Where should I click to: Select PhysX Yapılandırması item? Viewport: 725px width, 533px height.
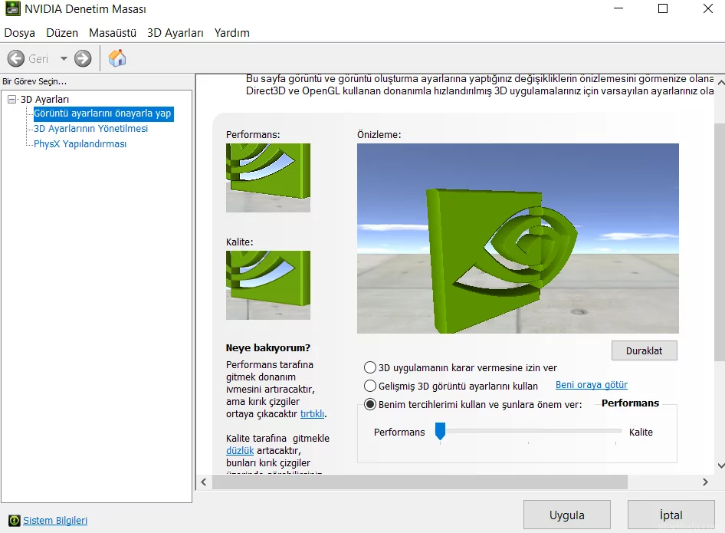80,144
